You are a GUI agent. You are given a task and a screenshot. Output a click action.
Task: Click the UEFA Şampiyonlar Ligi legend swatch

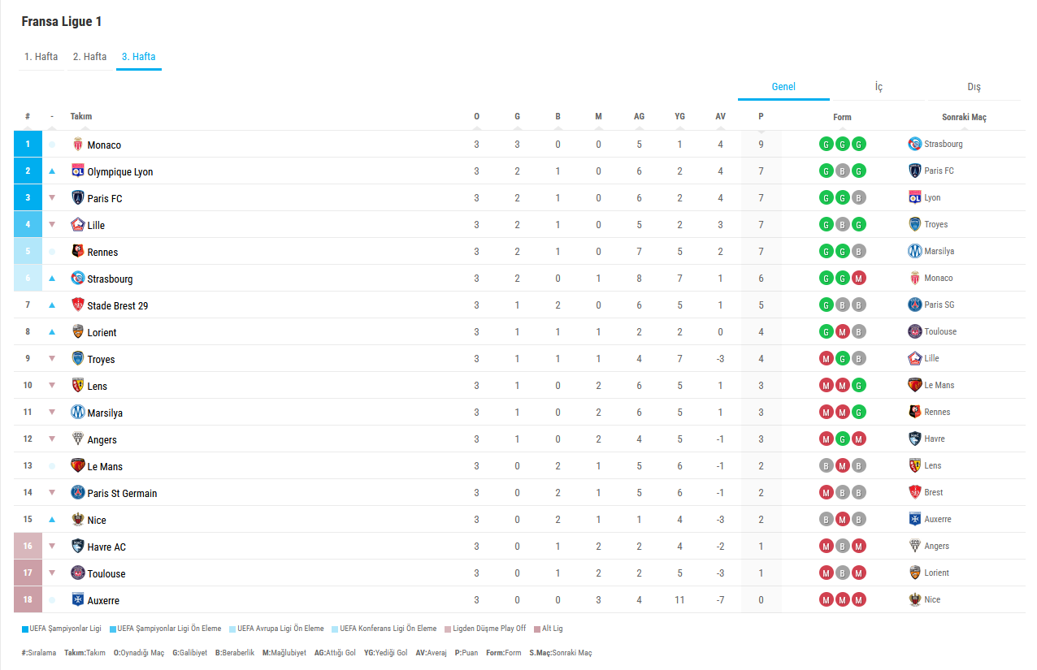coord(25,629)
